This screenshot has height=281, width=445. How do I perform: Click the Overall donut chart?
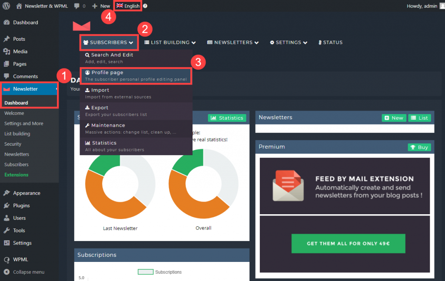(203, 184)
